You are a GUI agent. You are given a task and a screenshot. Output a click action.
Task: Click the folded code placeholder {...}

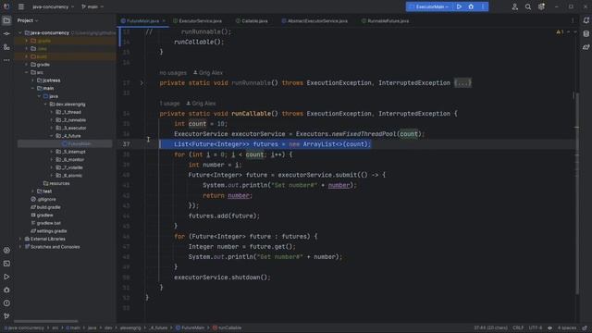[x=462, y=83]
